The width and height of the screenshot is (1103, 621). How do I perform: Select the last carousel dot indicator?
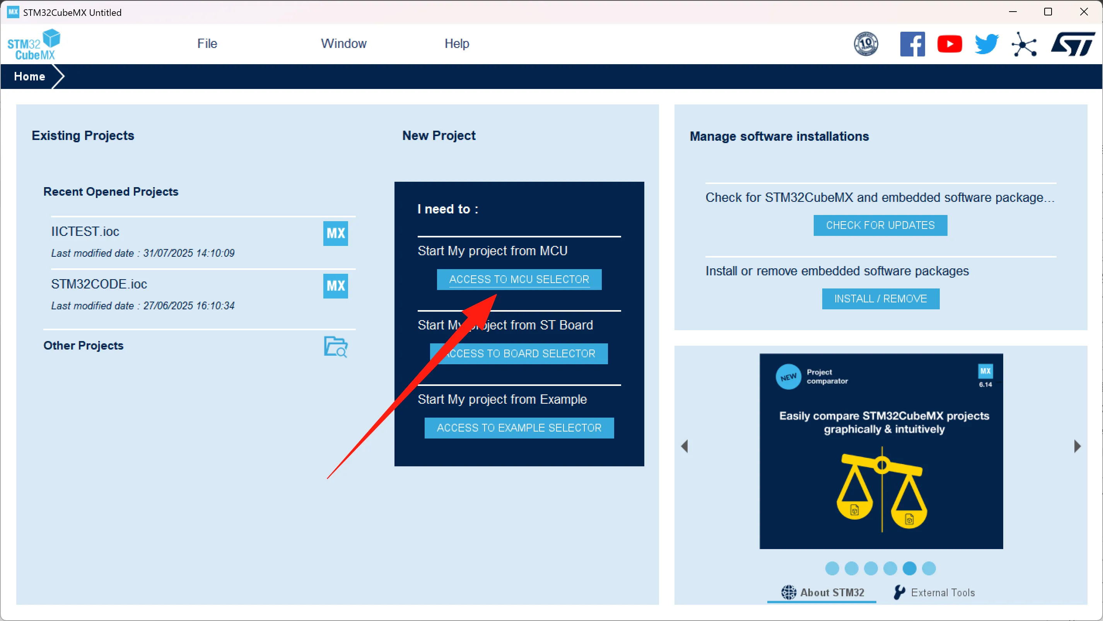(x=929, y=568)
